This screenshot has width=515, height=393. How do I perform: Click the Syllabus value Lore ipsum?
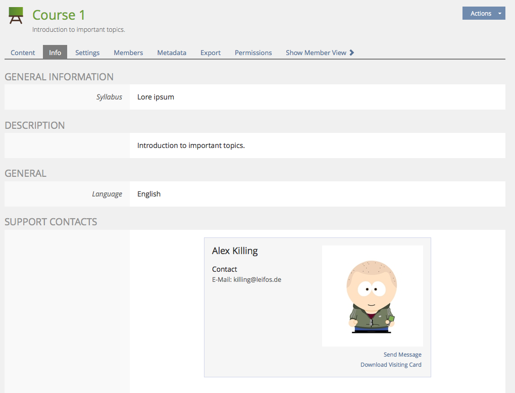pos(156,97)
